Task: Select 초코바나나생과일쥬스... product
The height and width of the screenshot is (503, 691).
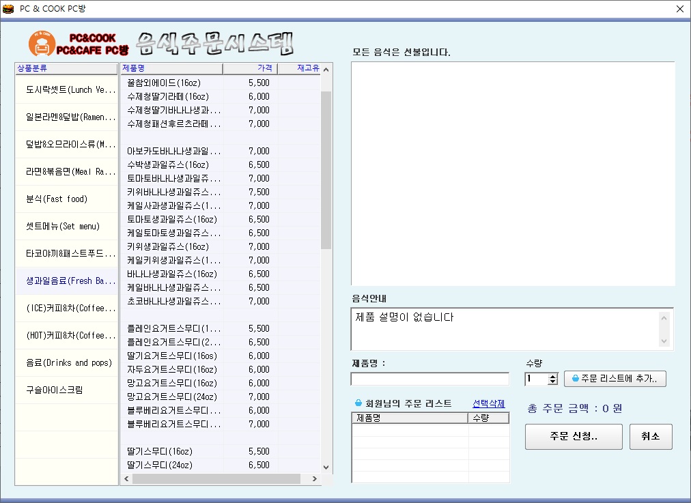Action: coord(221,301)
